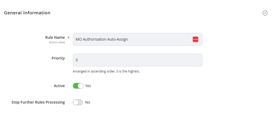
Task: Click the No text beside Stop Further switch
Action: click(88, 102)
